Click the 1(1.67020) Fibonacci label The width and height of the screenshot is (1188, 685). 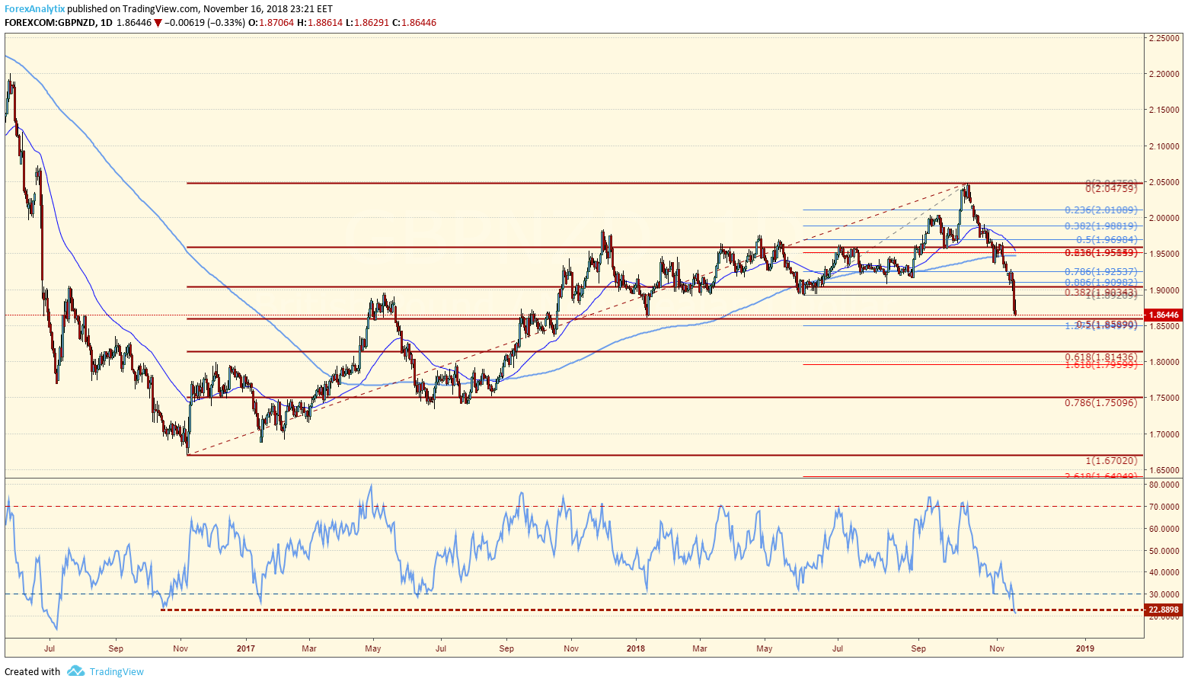click(x=1111, y=461)
